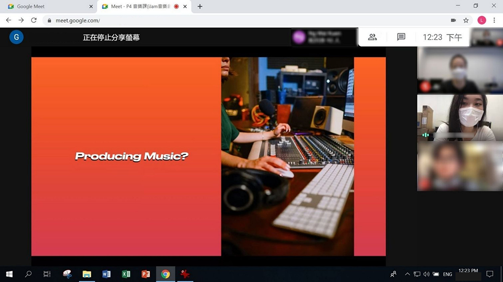Open the ENG input language selector

447,274
